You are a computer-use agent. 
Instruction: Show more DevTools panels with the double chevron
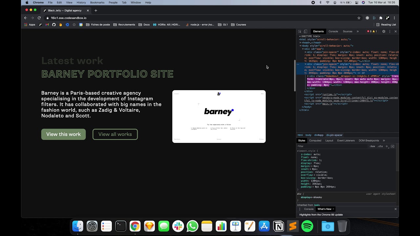point(358,31)
